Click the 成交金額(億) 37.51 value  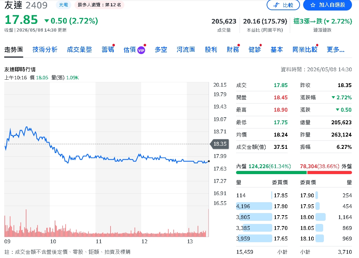281,147
